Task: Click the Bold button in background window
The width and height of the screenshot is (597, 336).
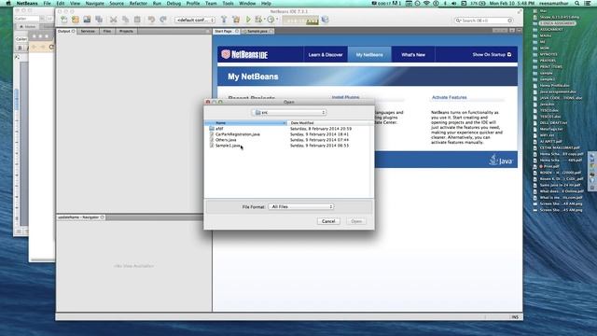Action: (20, 48)
